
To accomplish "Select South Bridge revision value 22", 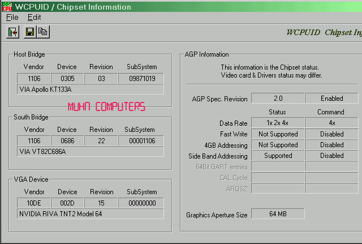I will tap(101, 141).
